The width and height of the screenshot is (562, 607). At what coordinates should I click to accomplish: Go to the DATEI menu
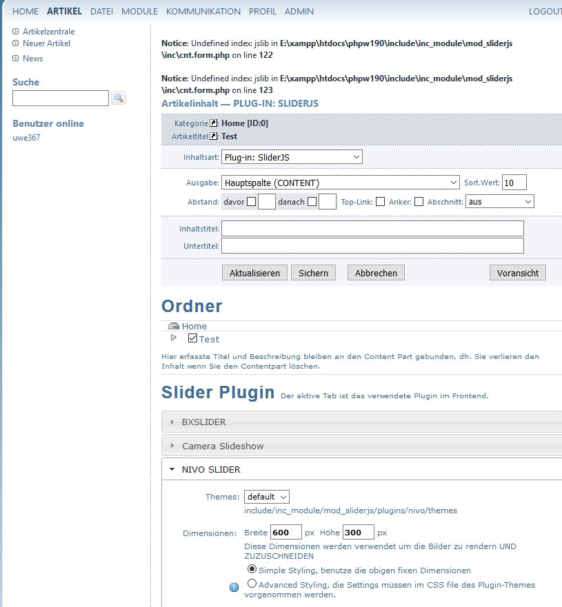click(x=101, y=12)
